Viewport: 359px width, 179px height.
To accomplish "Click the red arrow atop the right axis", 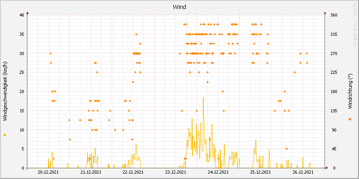I will [325, 13].
